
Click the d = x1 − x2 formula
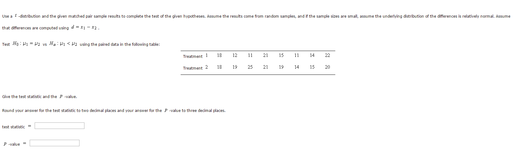click(84, 28)
